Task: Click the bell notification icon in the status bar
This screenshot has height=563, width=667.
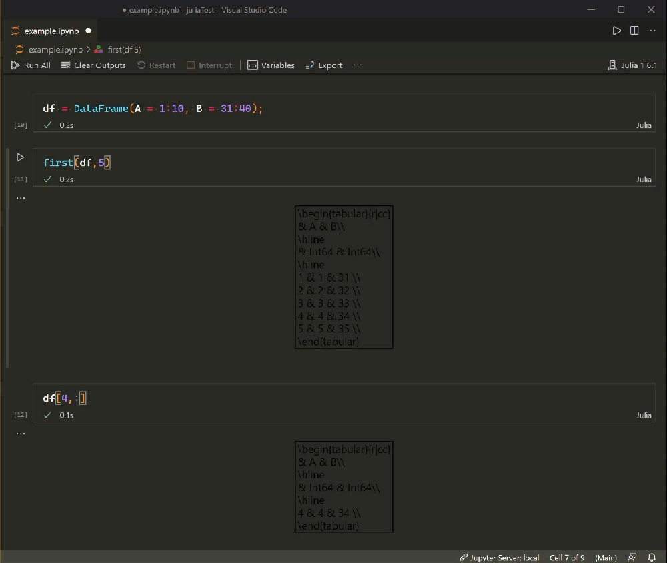Action: [652, 557]
